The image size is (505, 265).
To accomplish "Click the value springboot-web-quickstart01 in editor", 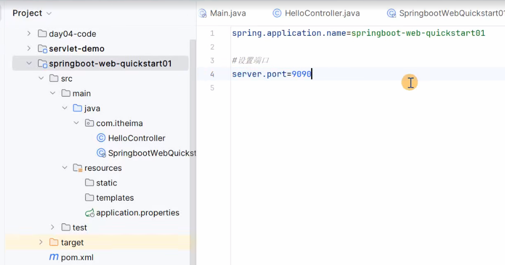I will tap(418, 33).
